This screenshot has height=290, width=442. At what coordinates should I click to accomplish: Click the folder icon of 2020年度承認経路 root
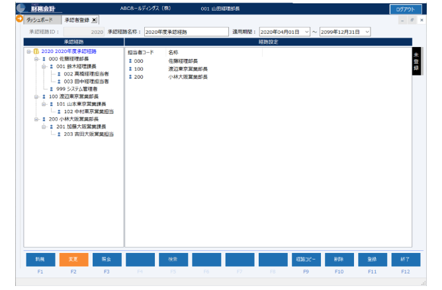pyautogui.click(x=36, y=51)
